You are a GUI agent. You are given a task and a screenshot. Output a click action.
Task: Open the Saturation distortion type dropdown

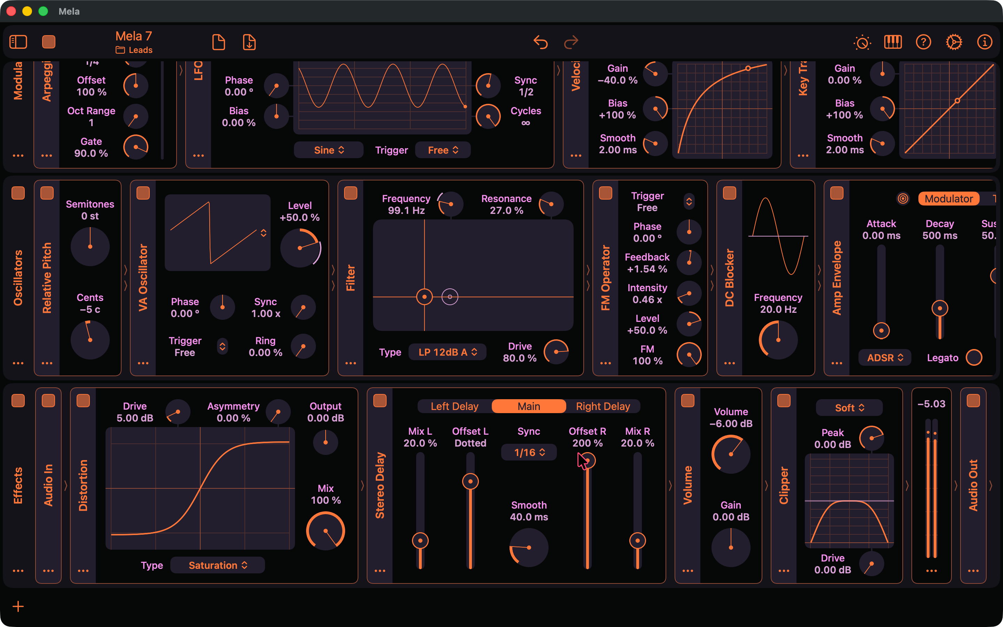(218, 565)
